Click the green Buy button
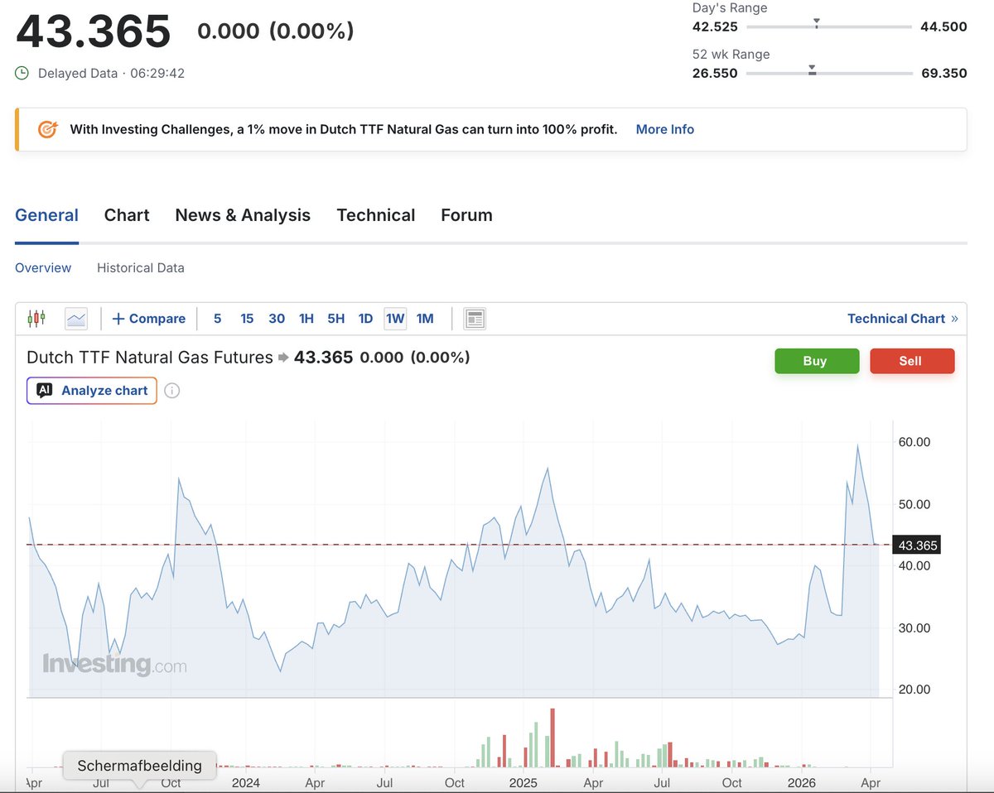The height and width of the screenshot is (793, 994). 815,361
